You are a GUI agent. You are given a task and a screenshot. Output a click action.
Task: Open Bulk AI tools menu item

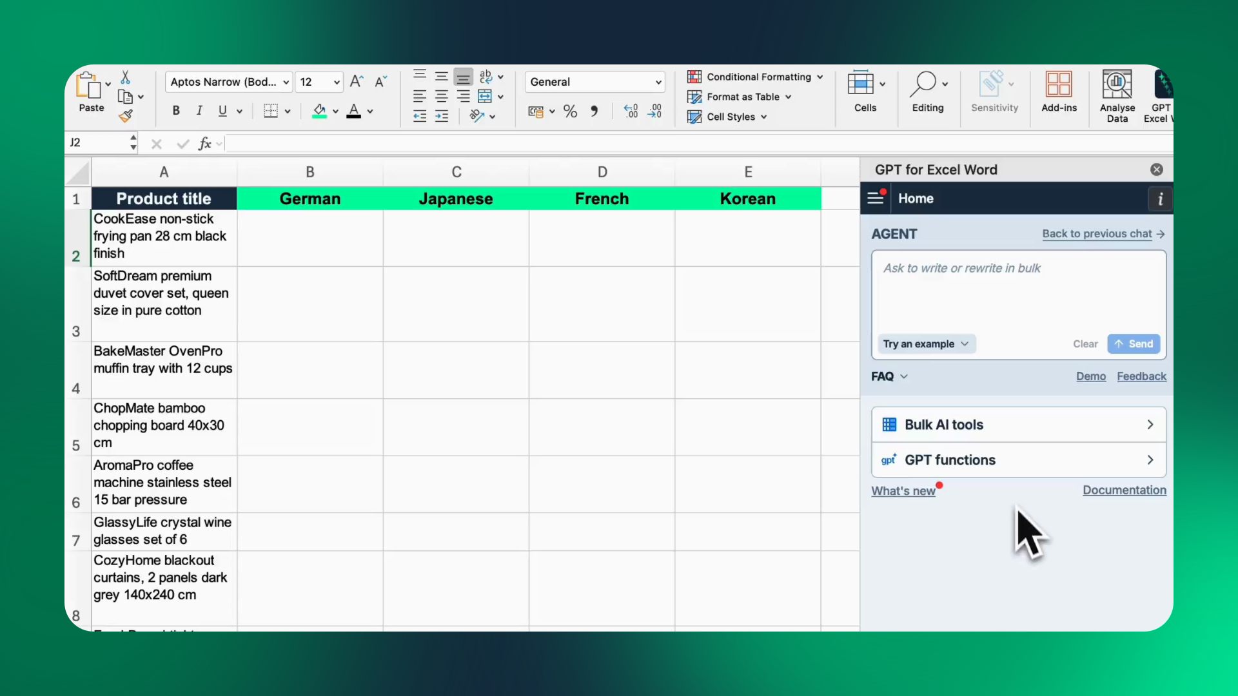point(1018,425)
